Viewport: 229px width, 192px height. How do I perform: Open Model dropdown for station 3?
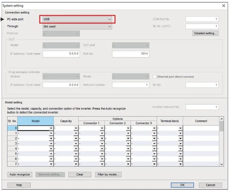click(x=51, y=144)
